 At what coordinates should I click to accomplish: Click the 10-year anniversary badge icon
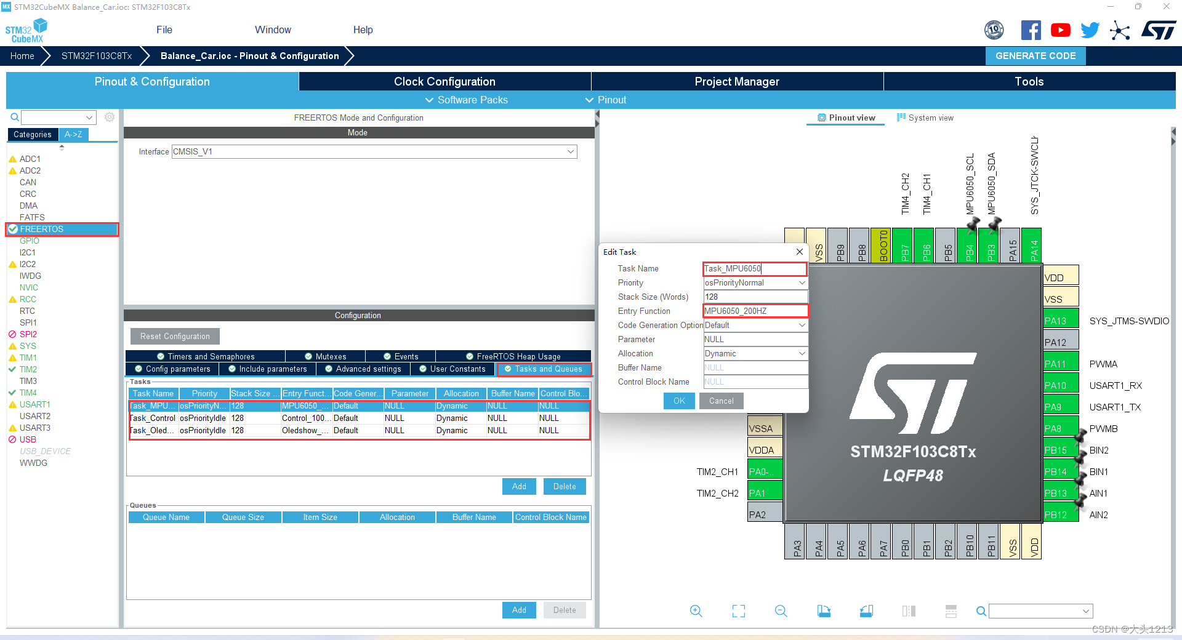tap(994, 30)
